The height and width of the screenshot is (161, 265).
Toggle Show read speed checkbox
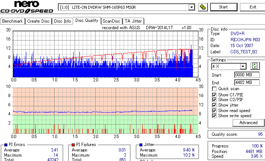pos(214,111)
